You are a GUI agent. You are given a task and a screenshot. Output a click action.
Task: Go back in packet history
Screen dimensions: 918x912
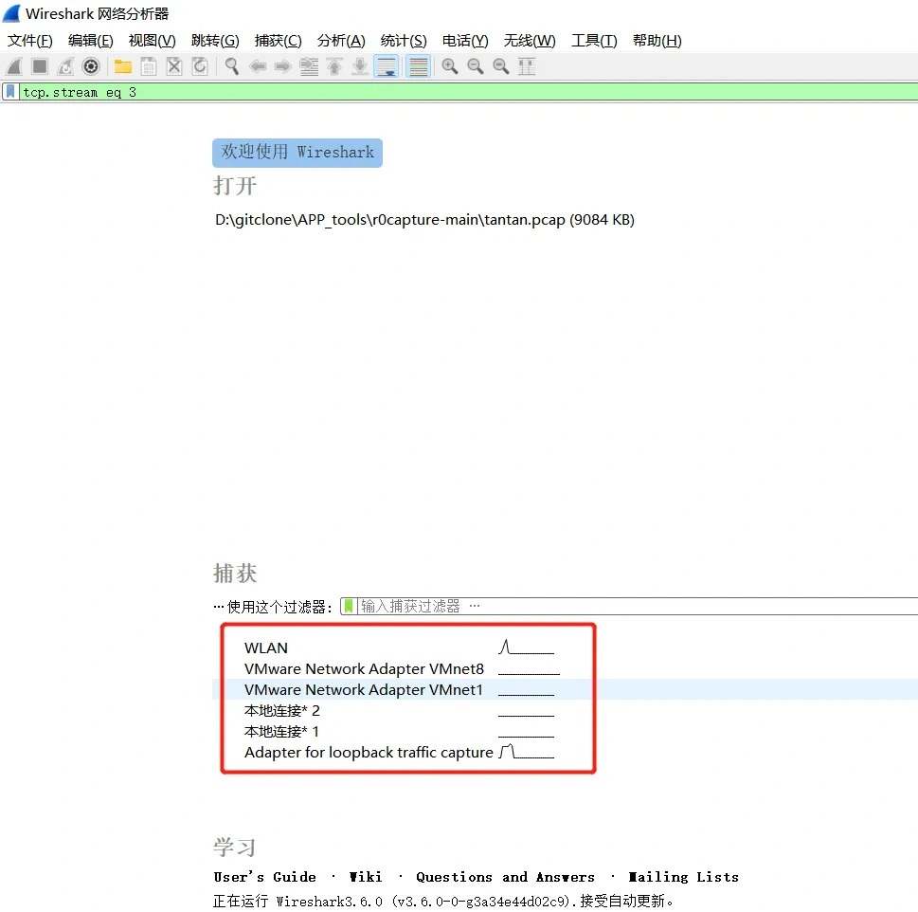[258, 66]
